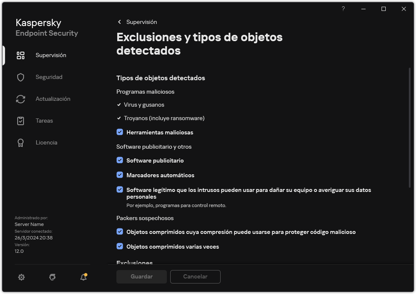Image resolution: width=416 pixels, height=294 pixels.
Task: Go back using the Supervisión chevron
Action: click(119, 22)
